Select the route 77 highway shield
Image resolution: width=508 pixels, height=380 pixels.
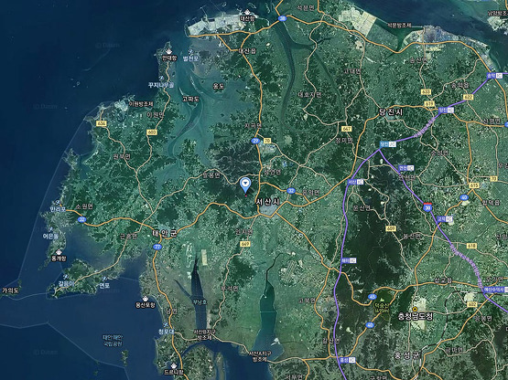157,247
